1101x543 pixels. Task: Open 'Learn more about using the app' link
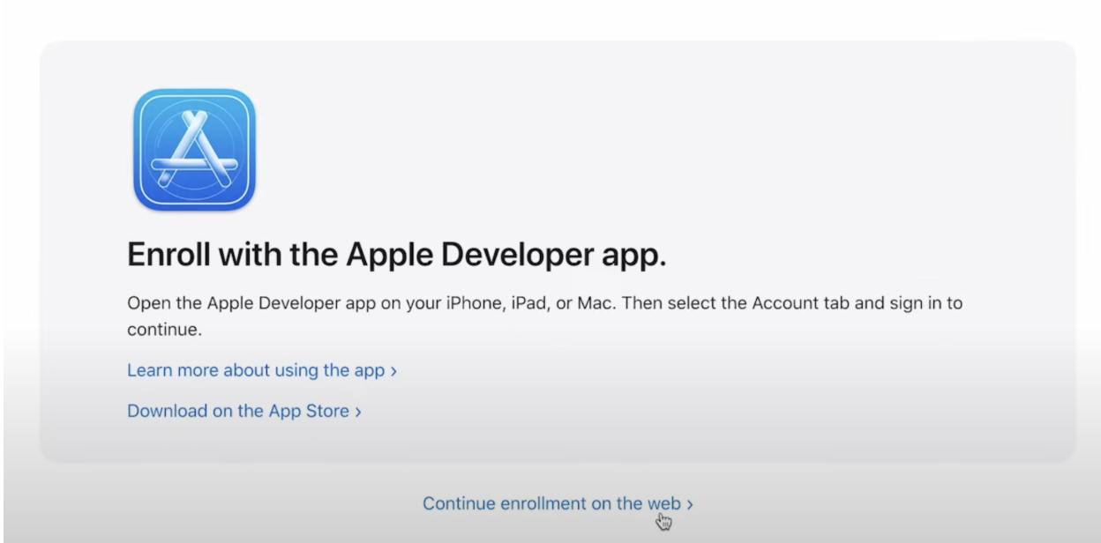click(x=262, y=370)
